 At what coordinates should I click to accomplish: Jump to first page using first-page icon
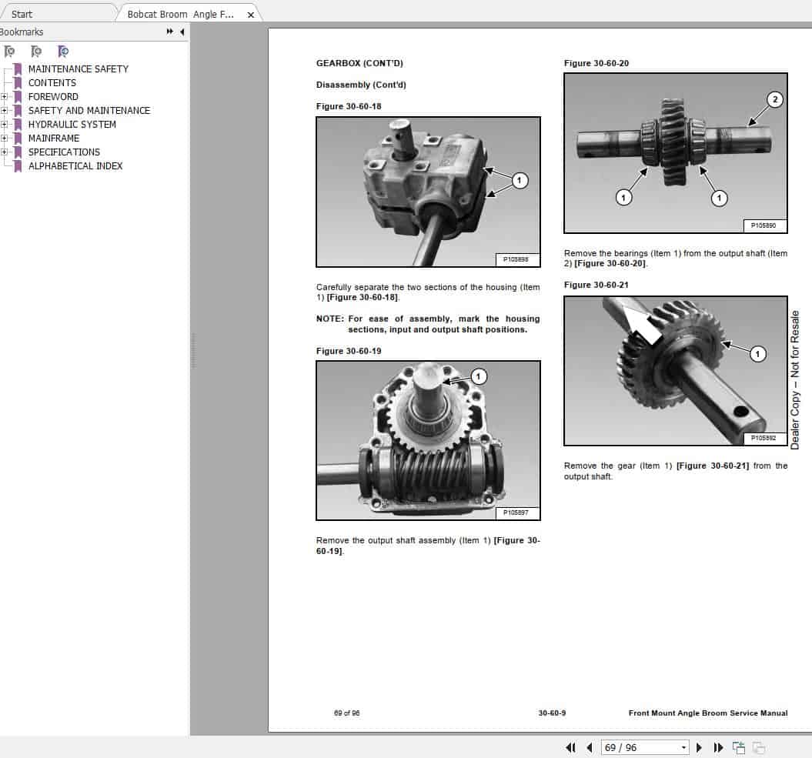pyautogui.click(x=572, y=747)
